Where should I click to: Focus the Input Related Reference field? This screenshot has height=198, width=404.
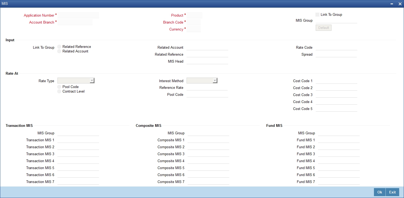click(x=207, y=54)
